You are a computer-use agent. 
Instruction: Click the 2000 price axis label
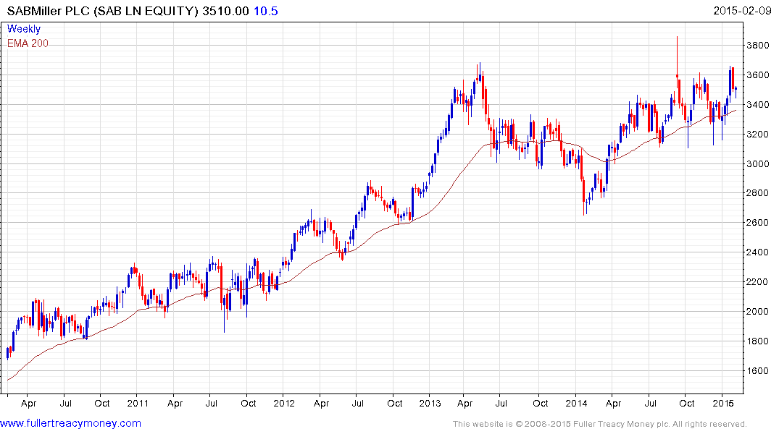(758, 312)
